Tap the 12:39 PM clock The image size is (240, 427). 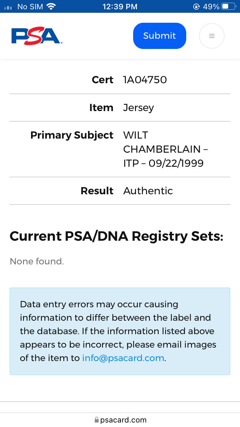pos(120,6)
